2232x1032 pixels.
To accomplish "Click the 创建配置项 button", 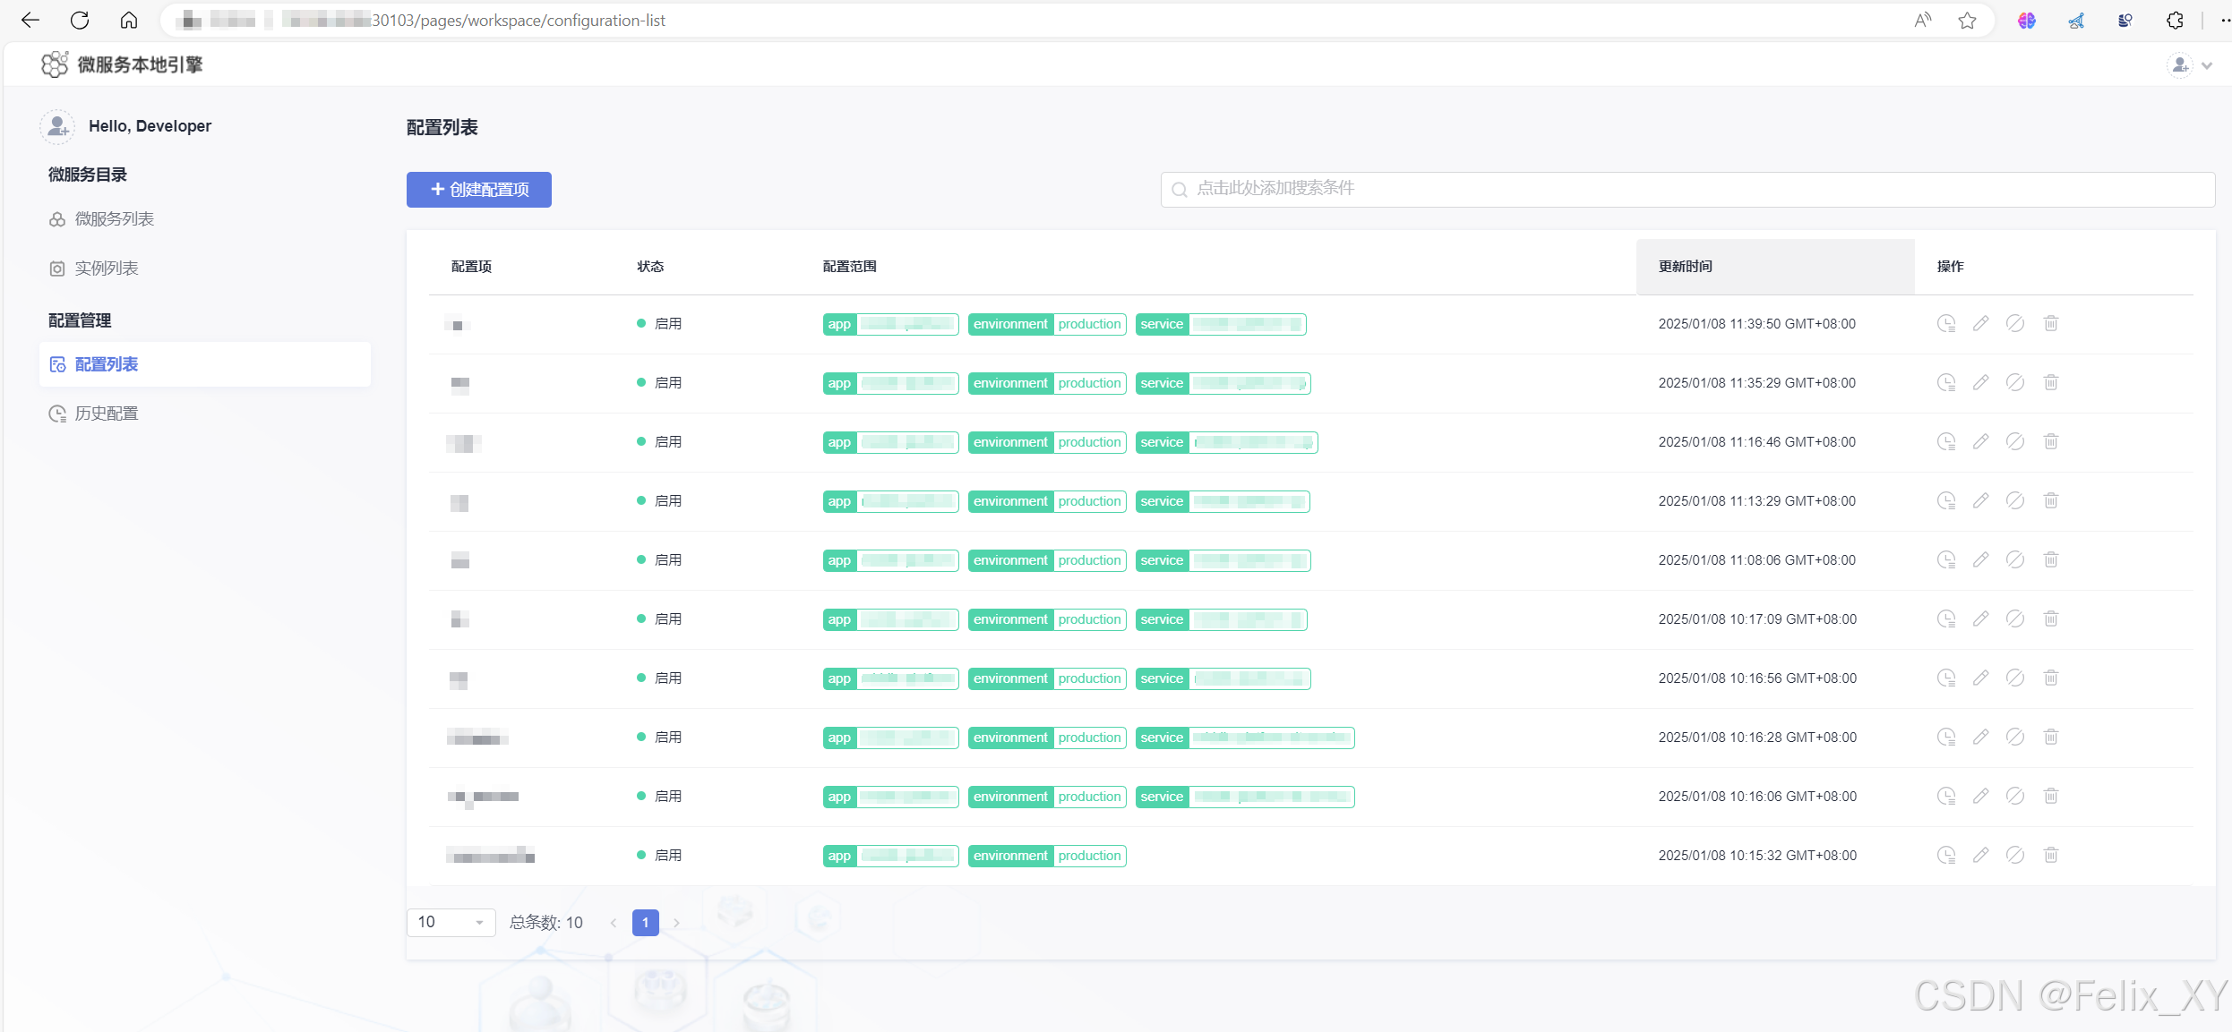I will coord(479,190).
